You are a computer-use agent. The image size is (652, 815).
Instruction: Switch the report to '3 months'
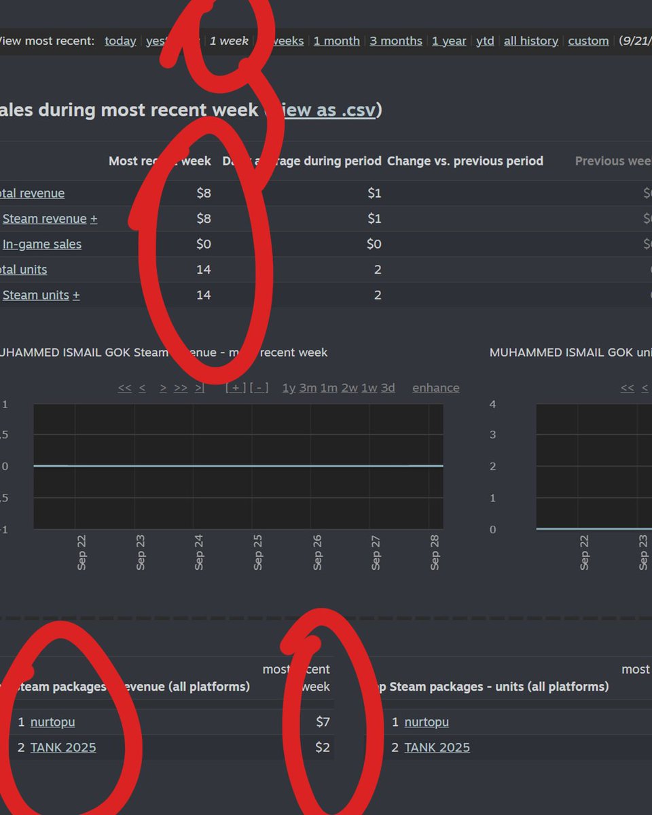[x=395, y=41]
